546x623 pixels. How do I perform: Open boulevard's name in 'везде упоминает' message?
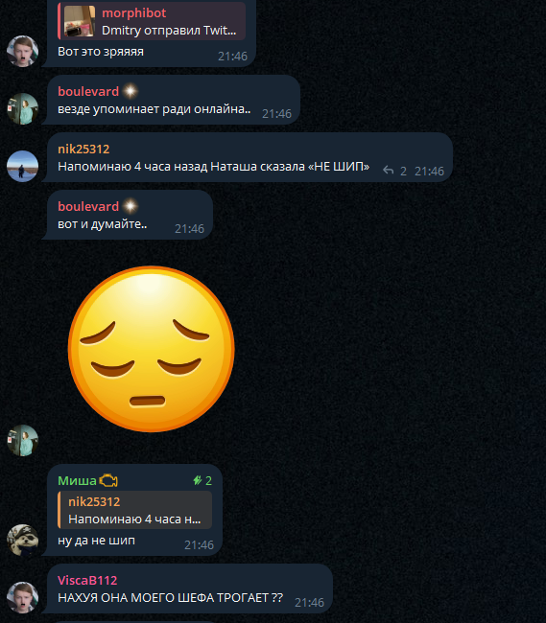88,91
